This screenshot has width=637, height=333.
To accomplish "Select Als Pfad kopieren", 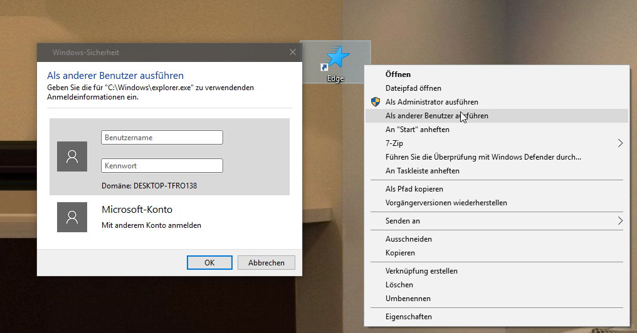I will [x=497, y=189].
